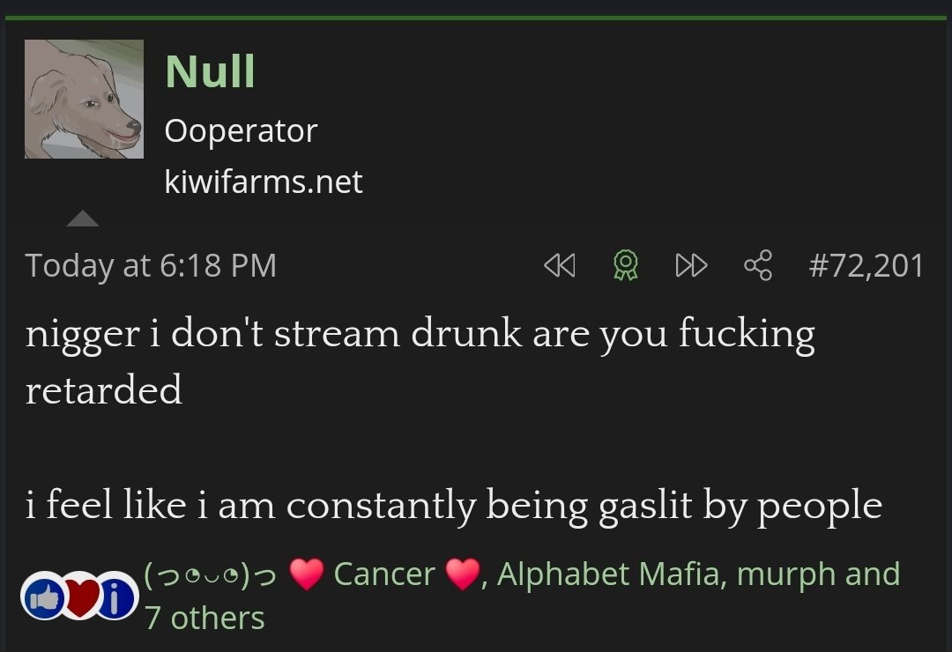Click the post line about being gaslit
Viewport: 952px width, 652px height.
[x=453, y=505]
